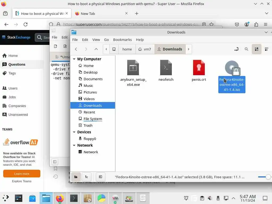This screenshot has width=272, height=204.
Task: Open Edit menu in Downloads window
Action: (85, 40)
